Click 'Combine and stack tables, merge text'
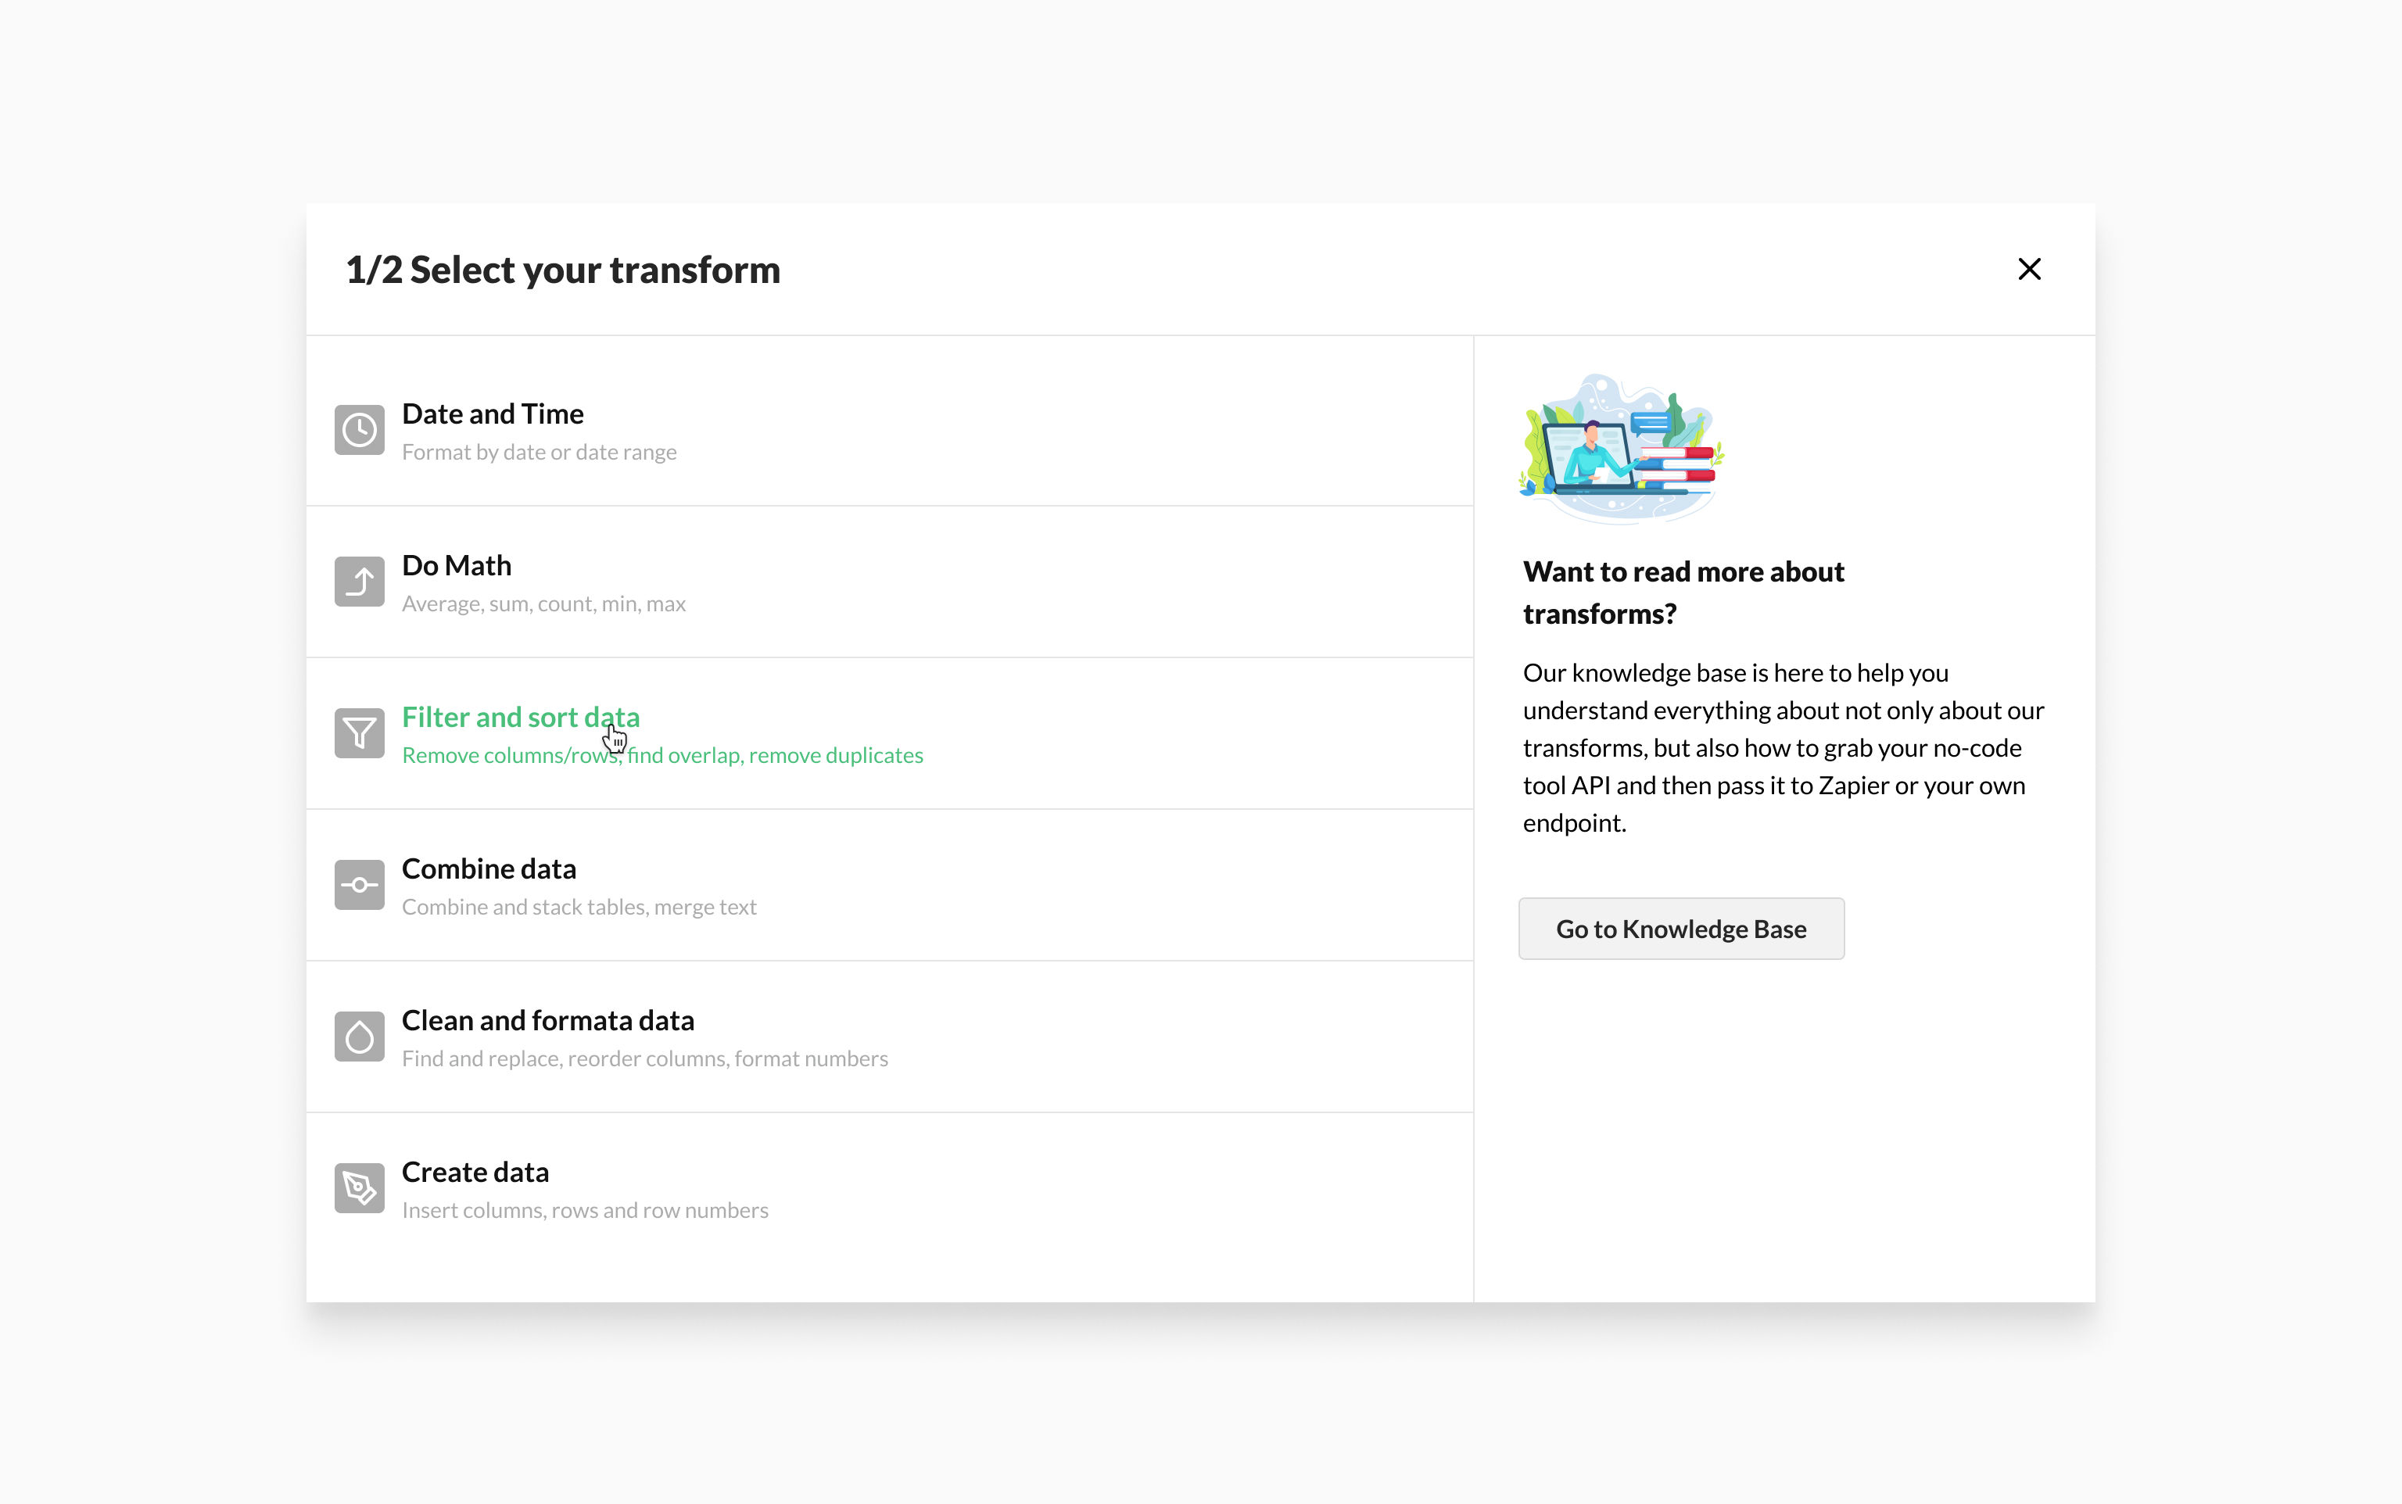This screenshot has height=1504, width=2402. pyautogui.click(x=578, y=908)
